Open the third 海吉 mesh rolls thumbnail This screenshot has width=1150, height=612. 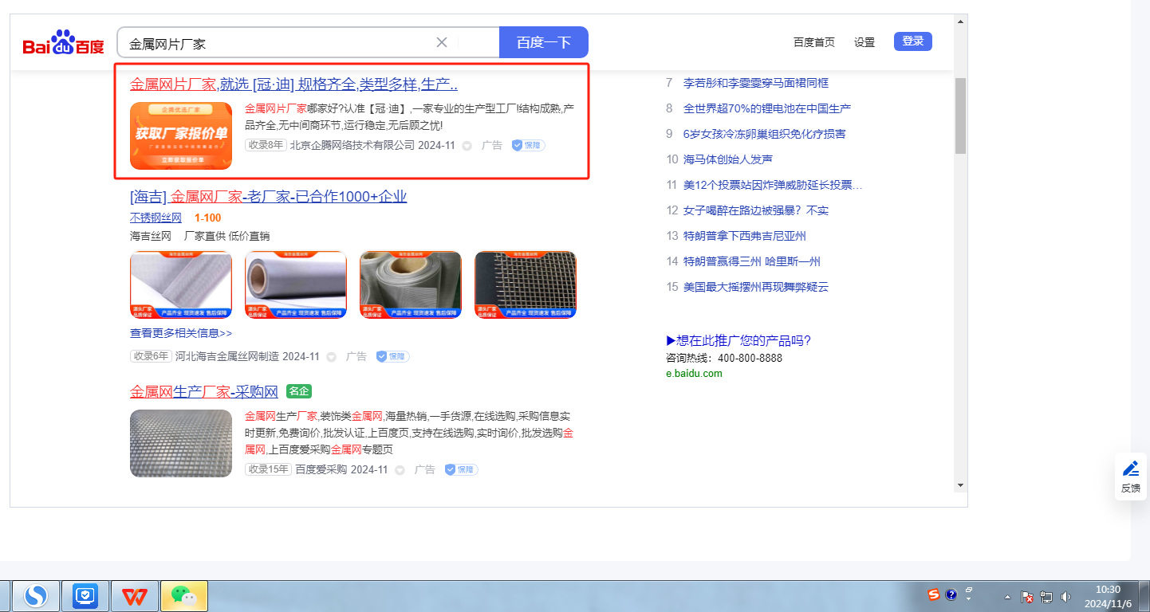pos(411,285)
